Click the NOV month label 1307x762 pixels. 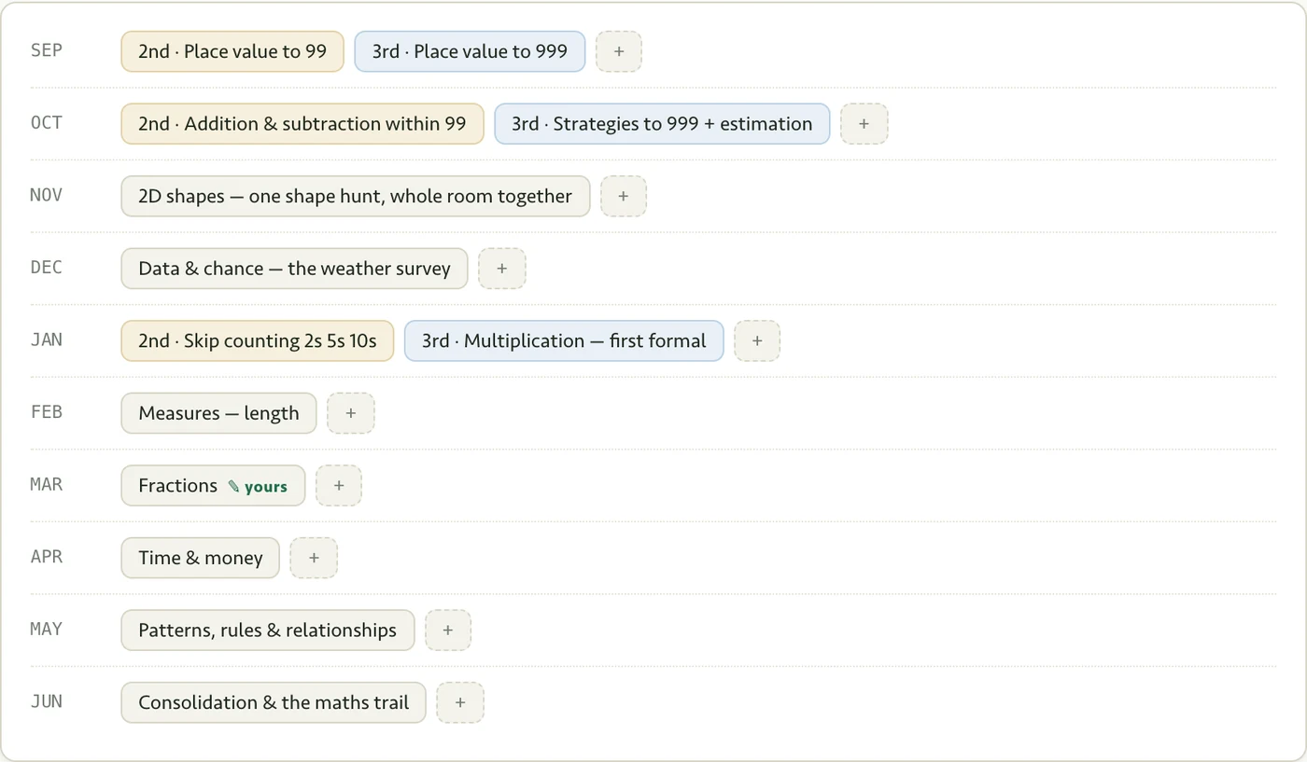pyautogui.click(x=47, y=195)
